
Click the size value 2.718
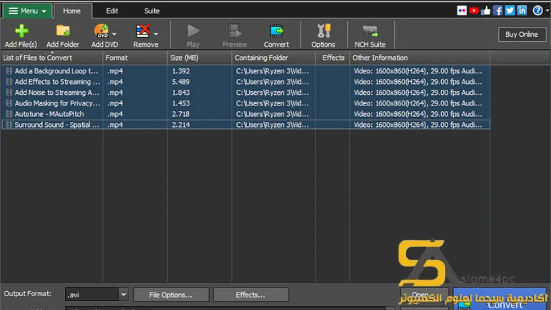click(181, 114)
